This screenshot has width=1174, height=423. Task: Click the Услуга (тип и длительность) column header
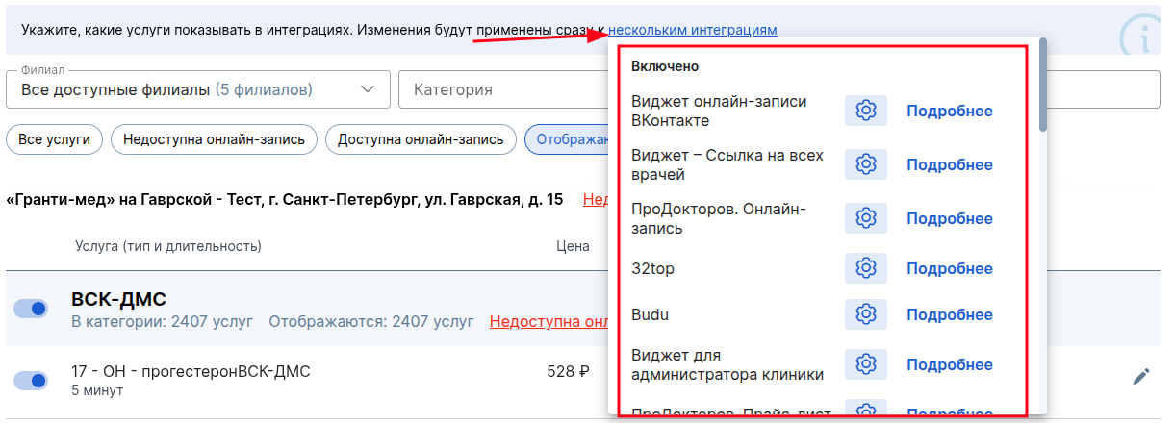168,246
